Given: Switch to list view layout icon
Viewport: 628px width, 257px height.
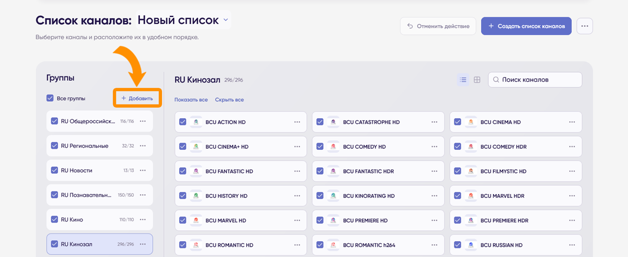Looking at the screenshot, I should 463,80.
